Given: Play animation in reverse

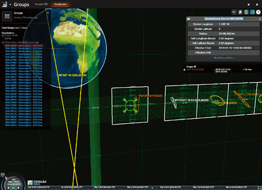Looking at the screenshot, I should [x=8, y=188].
